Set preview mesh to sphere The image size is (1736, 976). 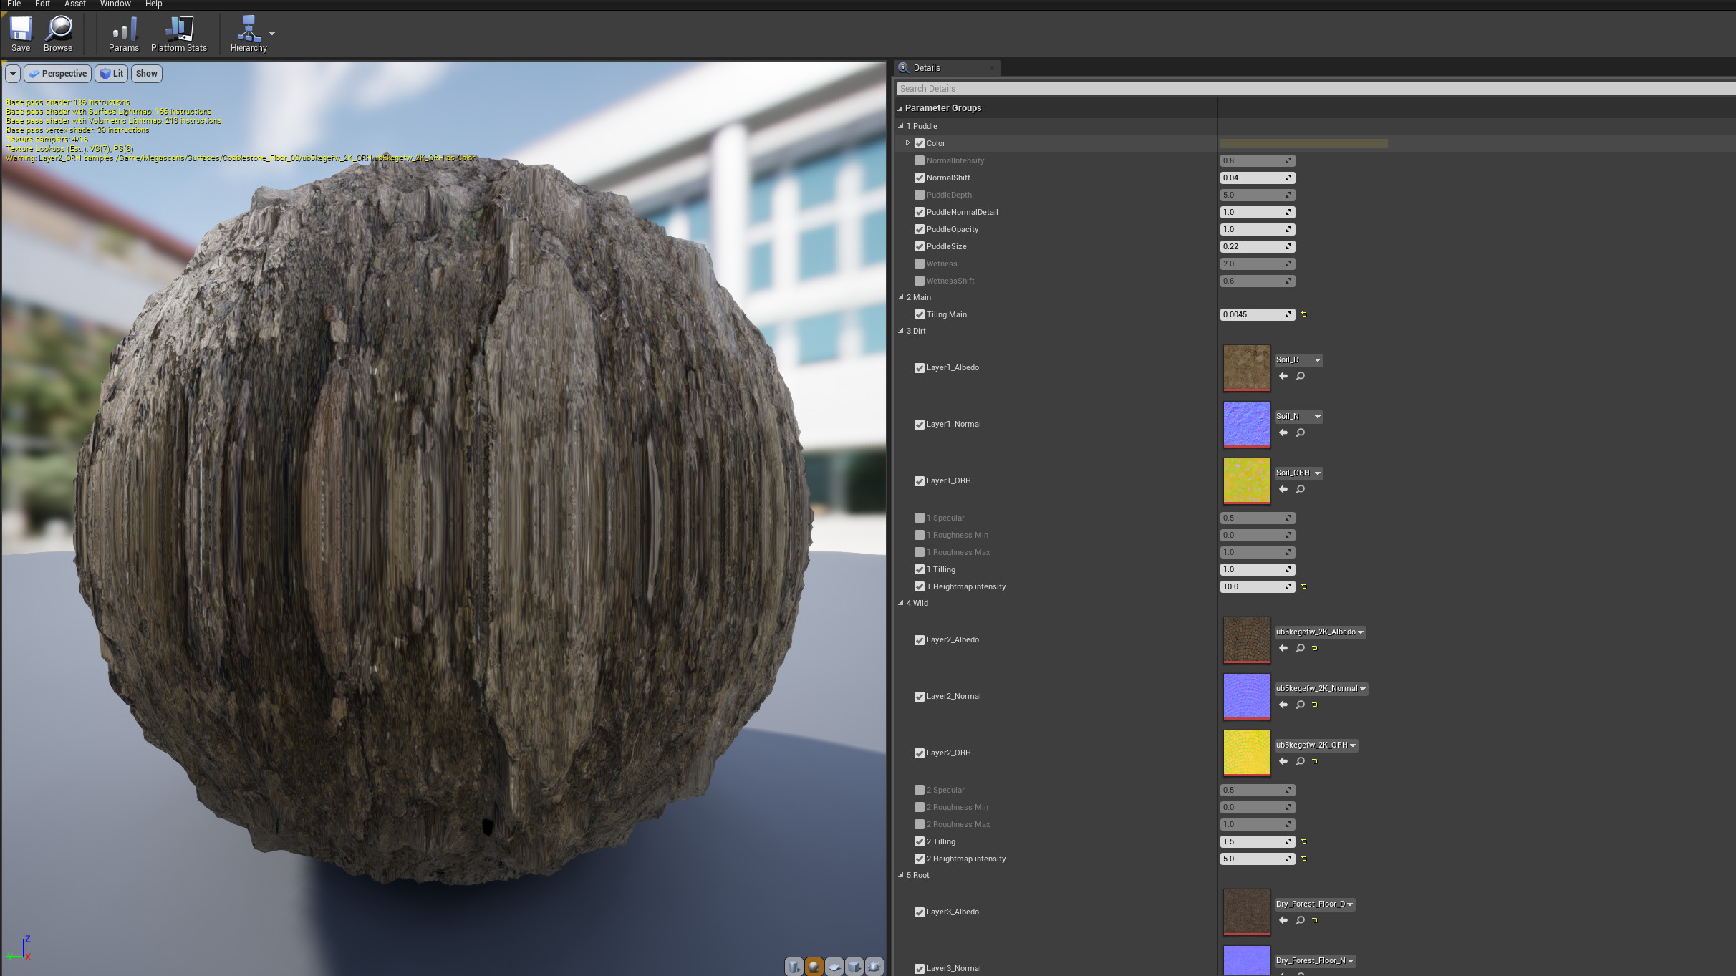(814, 967)
